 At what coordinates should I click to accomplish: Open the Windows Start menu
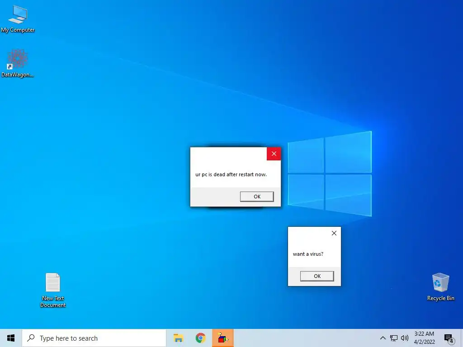[x=11, y=338]
